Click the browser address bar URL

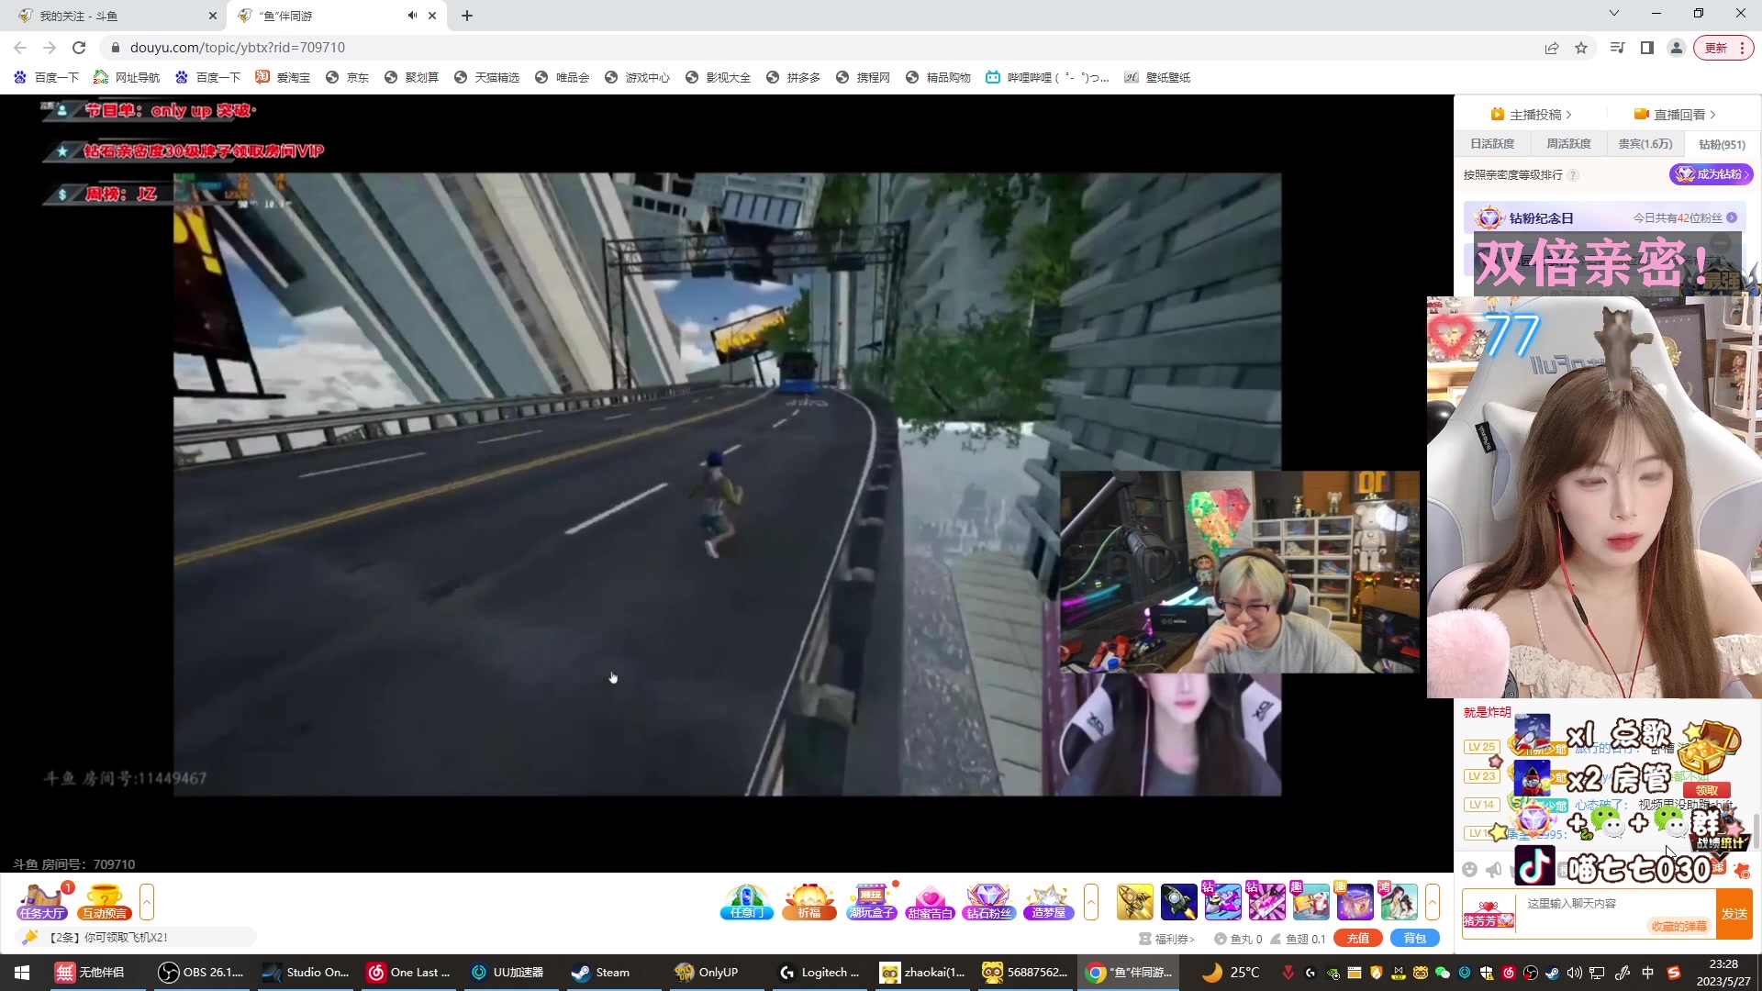tap(238, 48)
